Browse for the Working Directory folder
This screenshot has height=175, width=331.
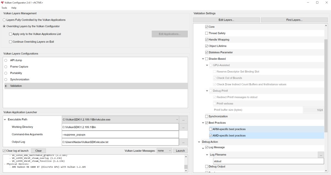point(183,127)
